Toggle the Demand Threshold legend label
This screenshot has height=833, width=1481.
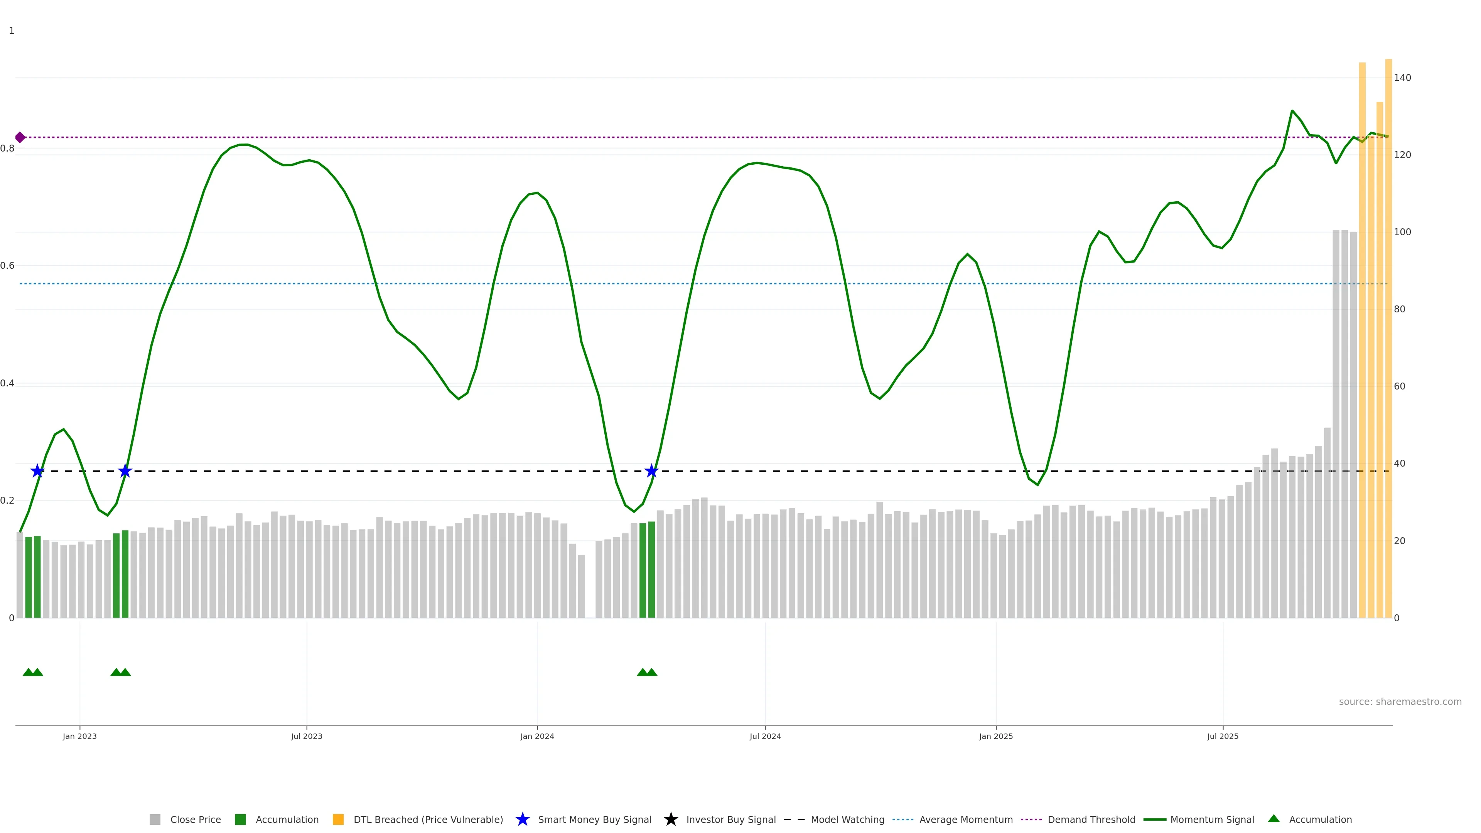1091,820
